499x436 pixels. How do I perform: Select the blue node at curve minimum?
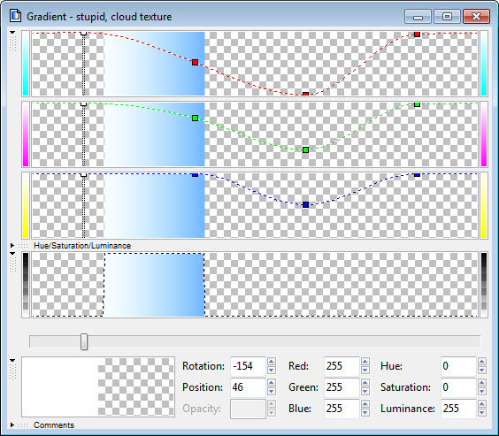305,204
